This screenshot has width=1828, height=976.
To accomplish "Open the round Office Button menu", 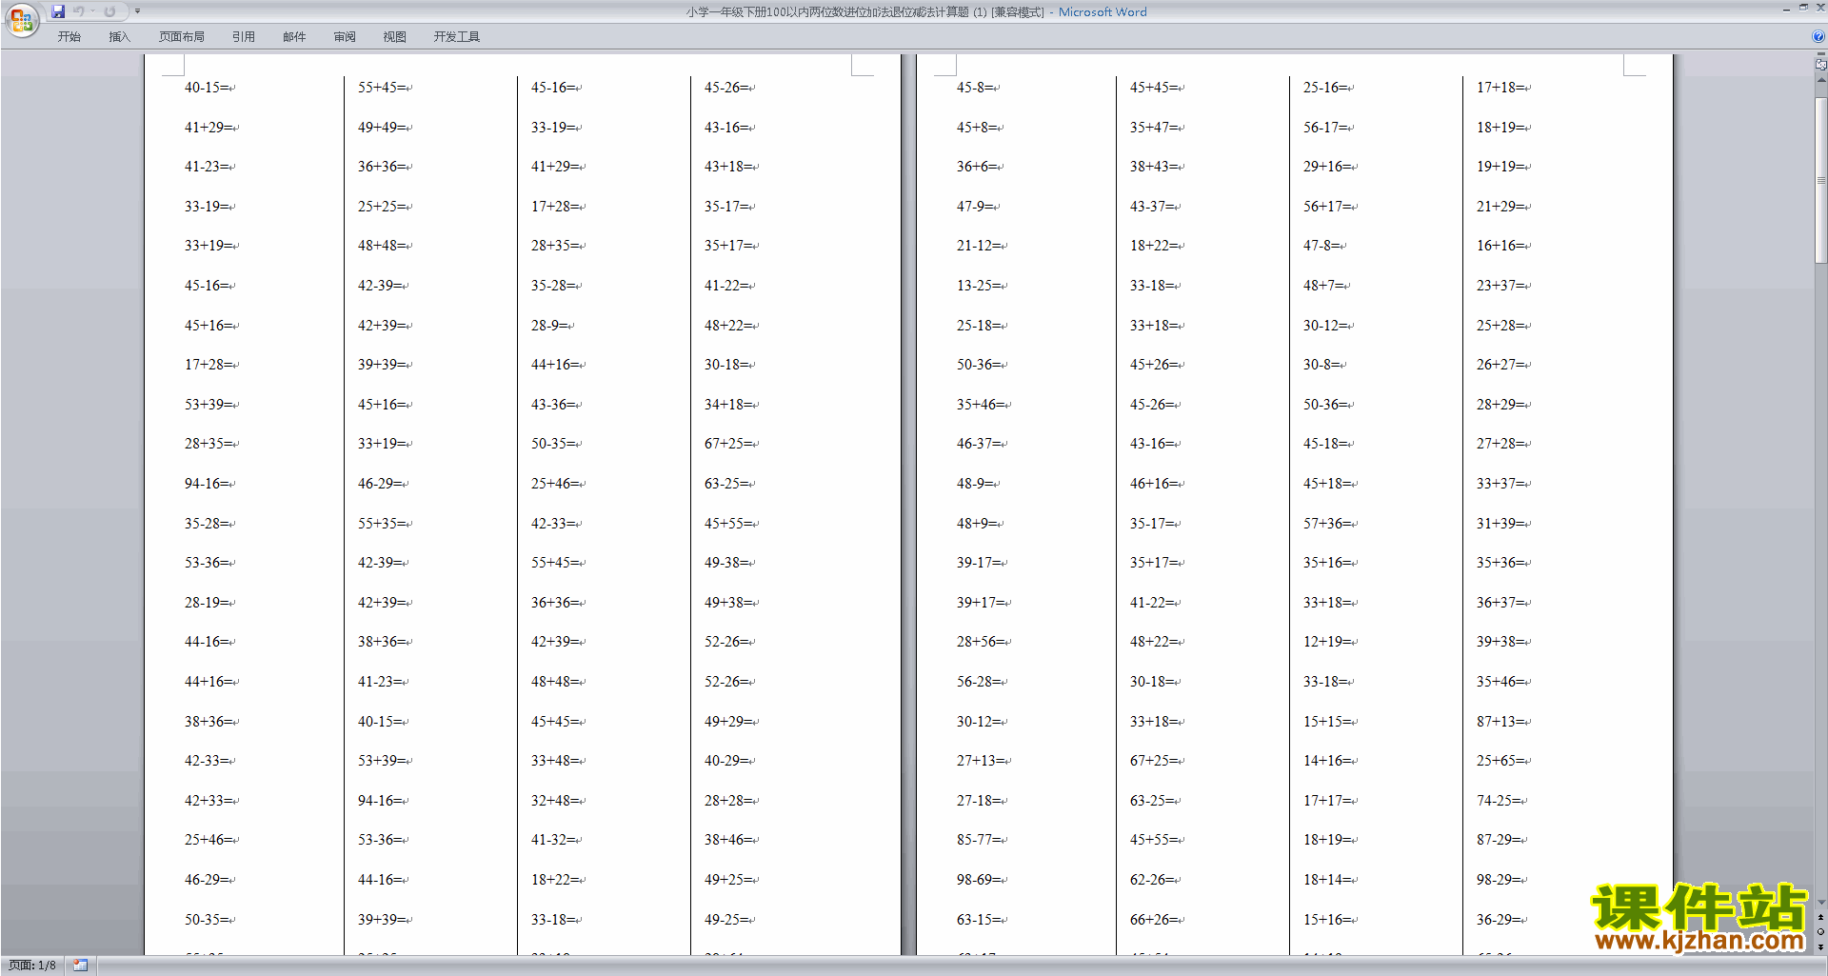I will (21, 20).
